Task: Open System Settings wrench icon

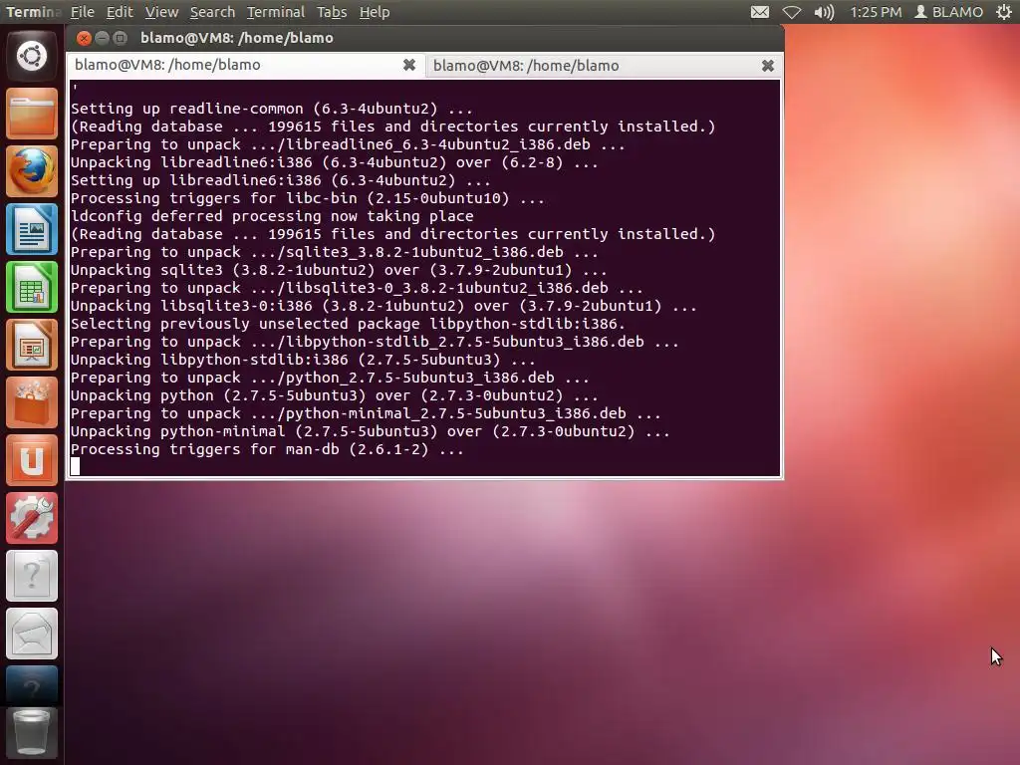Action: coord(32,518)
